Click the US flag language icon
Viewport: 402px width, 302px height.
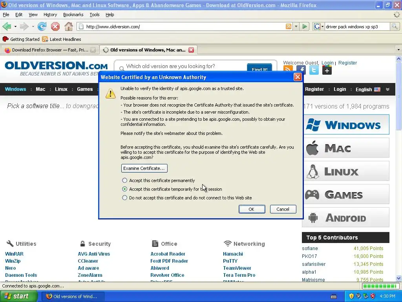tap(377, 89)
